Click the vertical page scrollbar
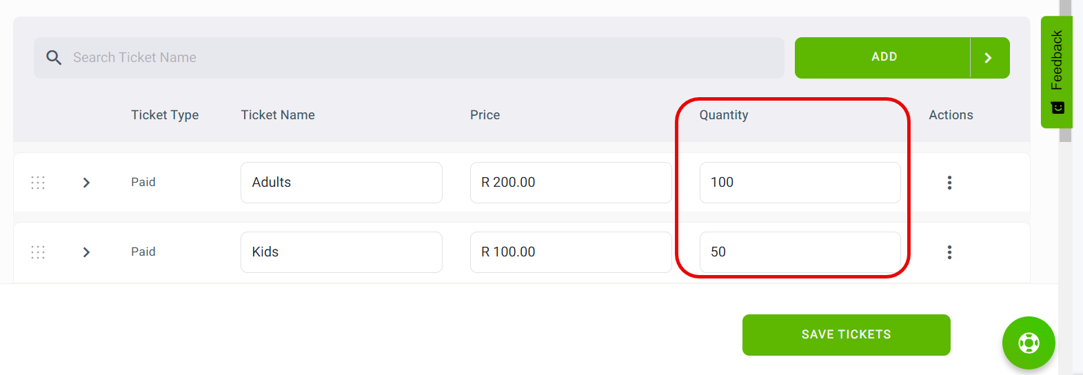 coord(1066,187)
